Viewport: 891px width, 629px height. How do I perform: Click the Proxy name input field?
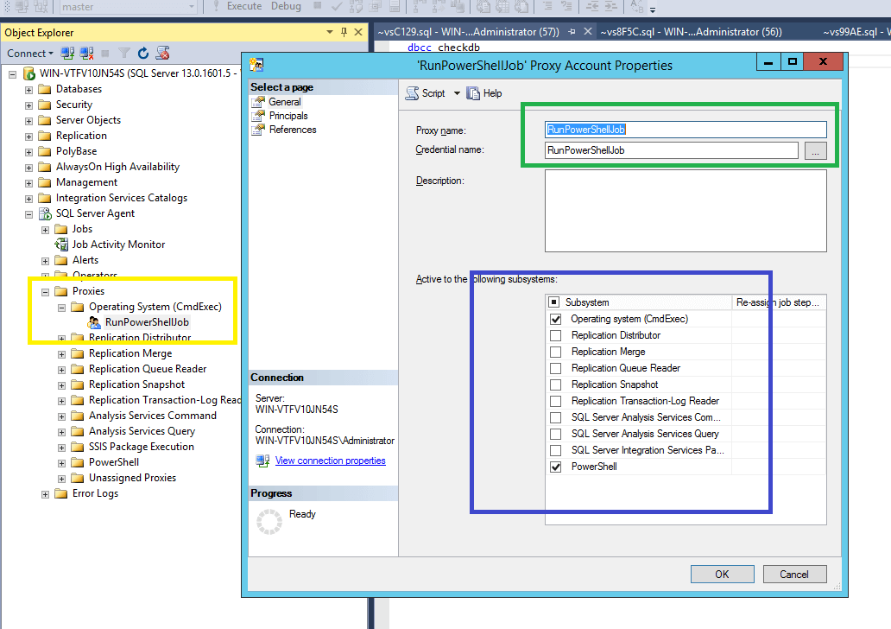(686, 130)
